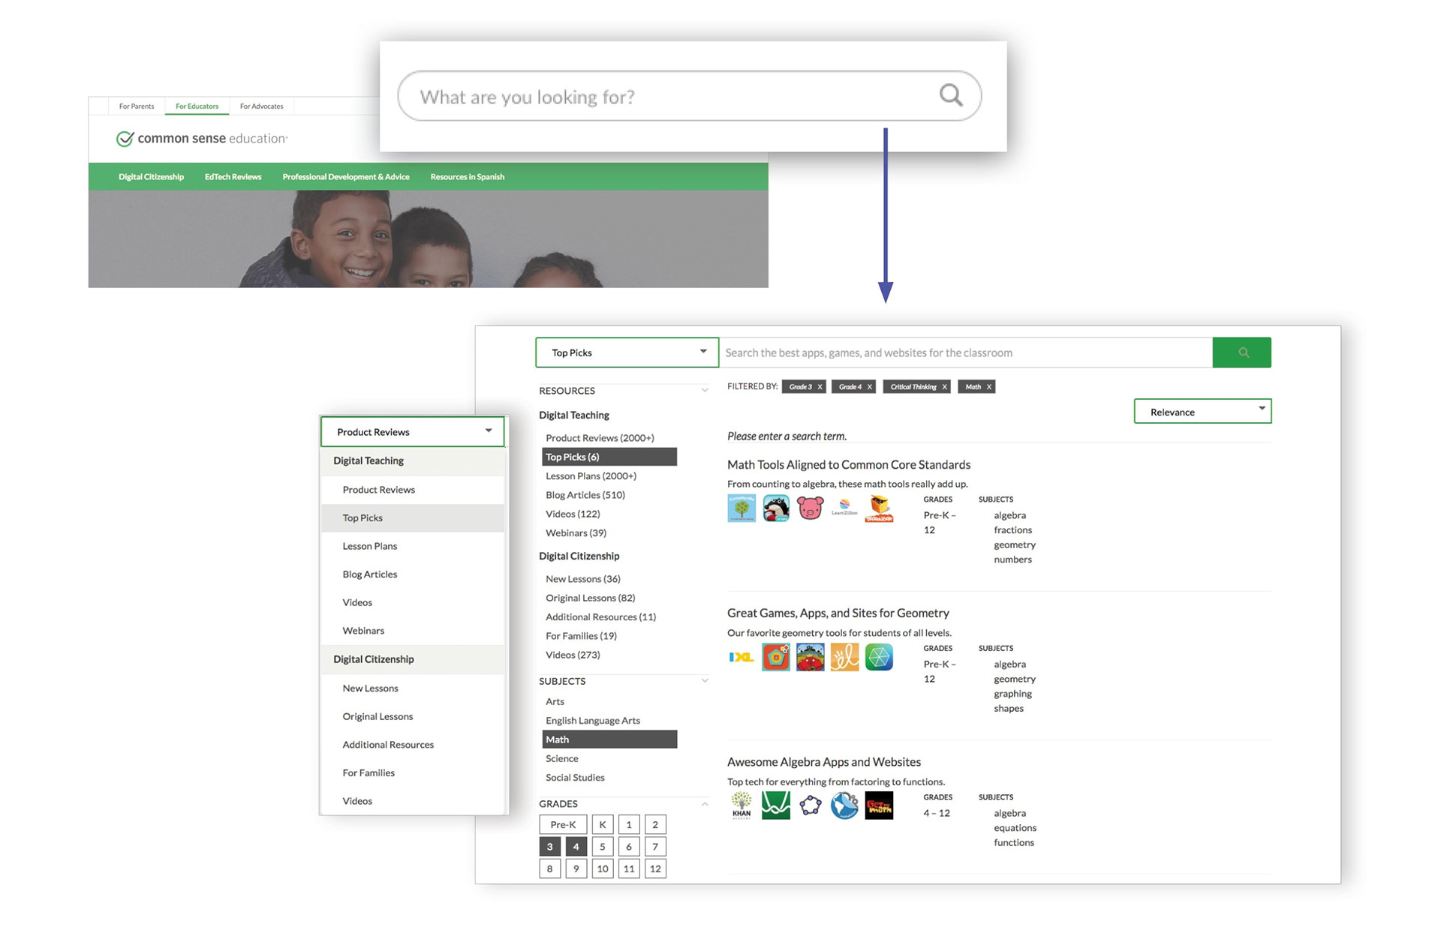Remove the Critical Thinking filter tag

(944, 387)
